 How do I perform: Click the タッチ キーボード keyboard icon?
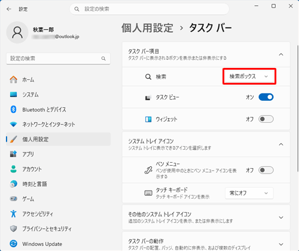point(148,193)
